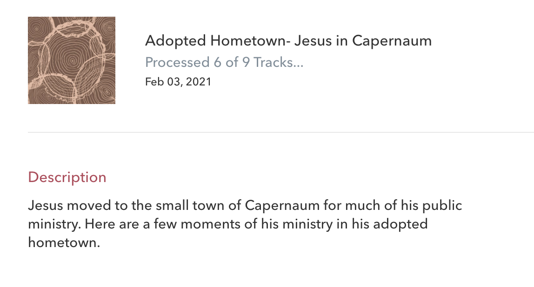This screenshot has width=534, height=287.
Task: Select the Feb 03, 2021 date
Action: tap(178, 82)
